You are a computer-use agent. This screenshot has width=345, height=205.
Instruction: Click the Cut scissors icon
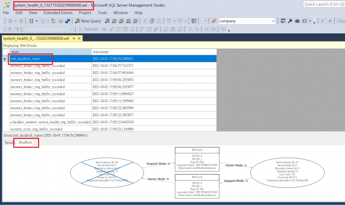point(145,21)
